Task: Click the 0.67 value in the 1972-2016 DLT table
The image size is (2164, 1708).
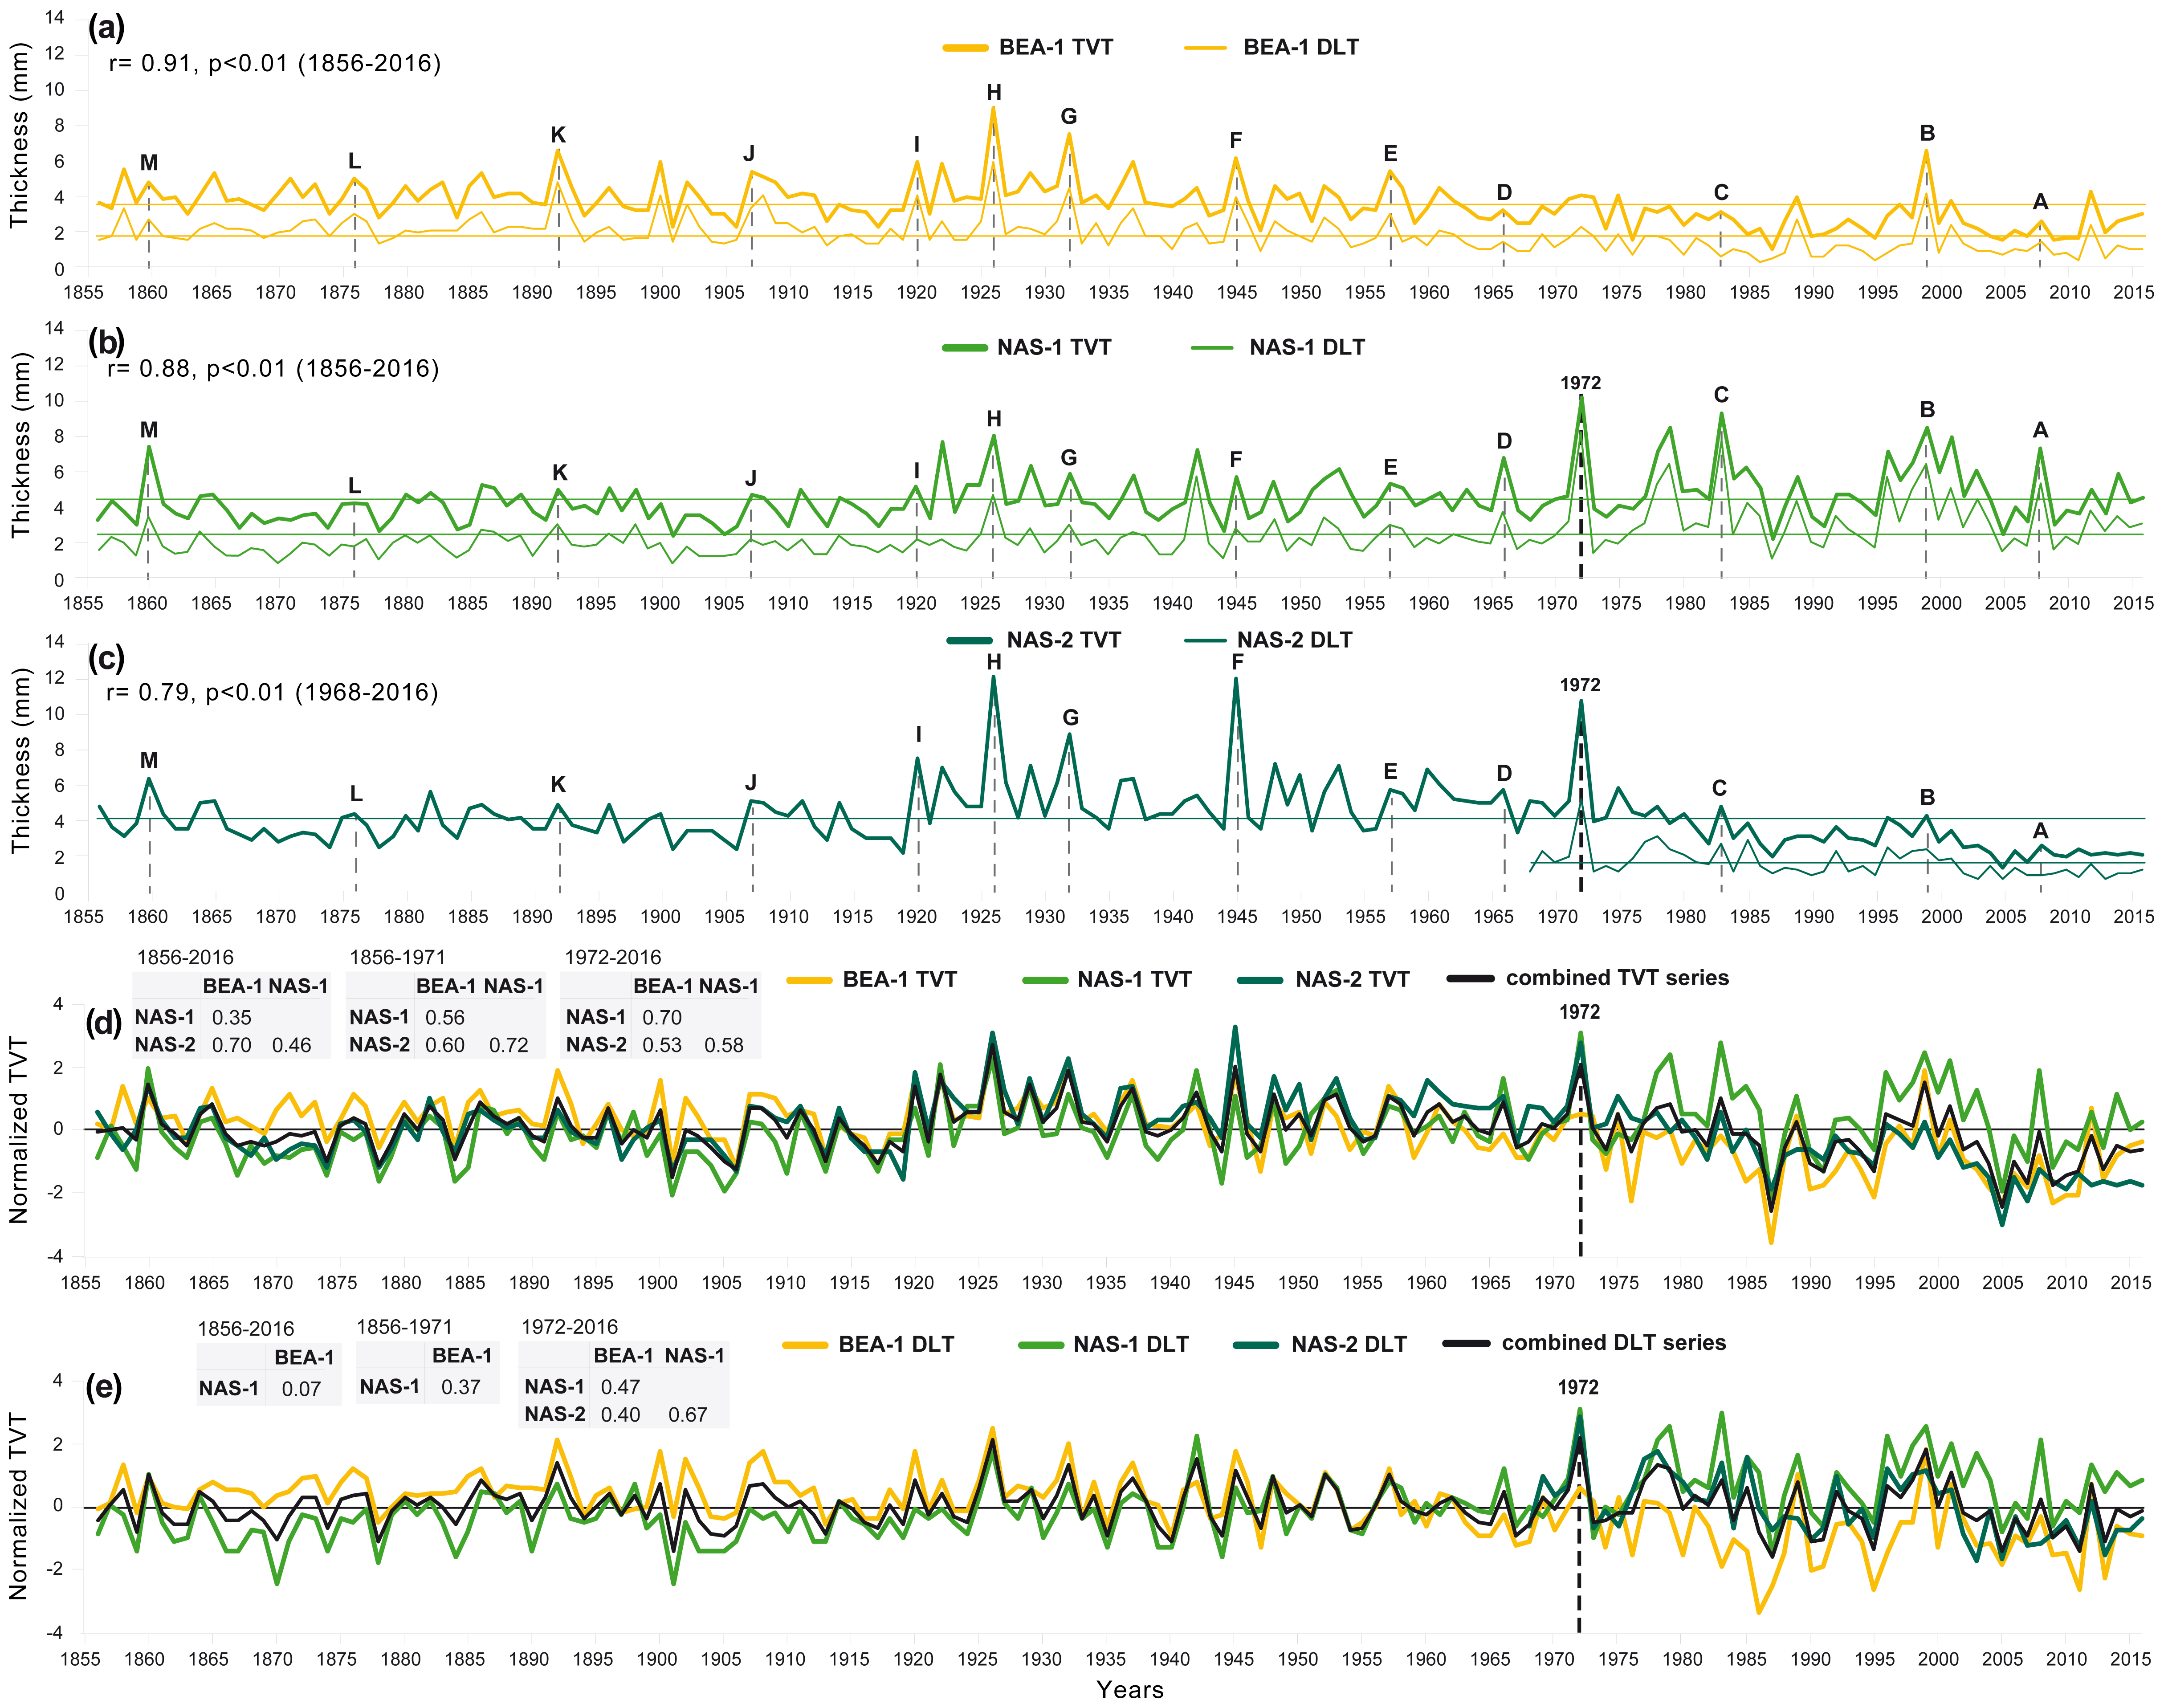Action: pyautogui.click(x=687, y=1415)
